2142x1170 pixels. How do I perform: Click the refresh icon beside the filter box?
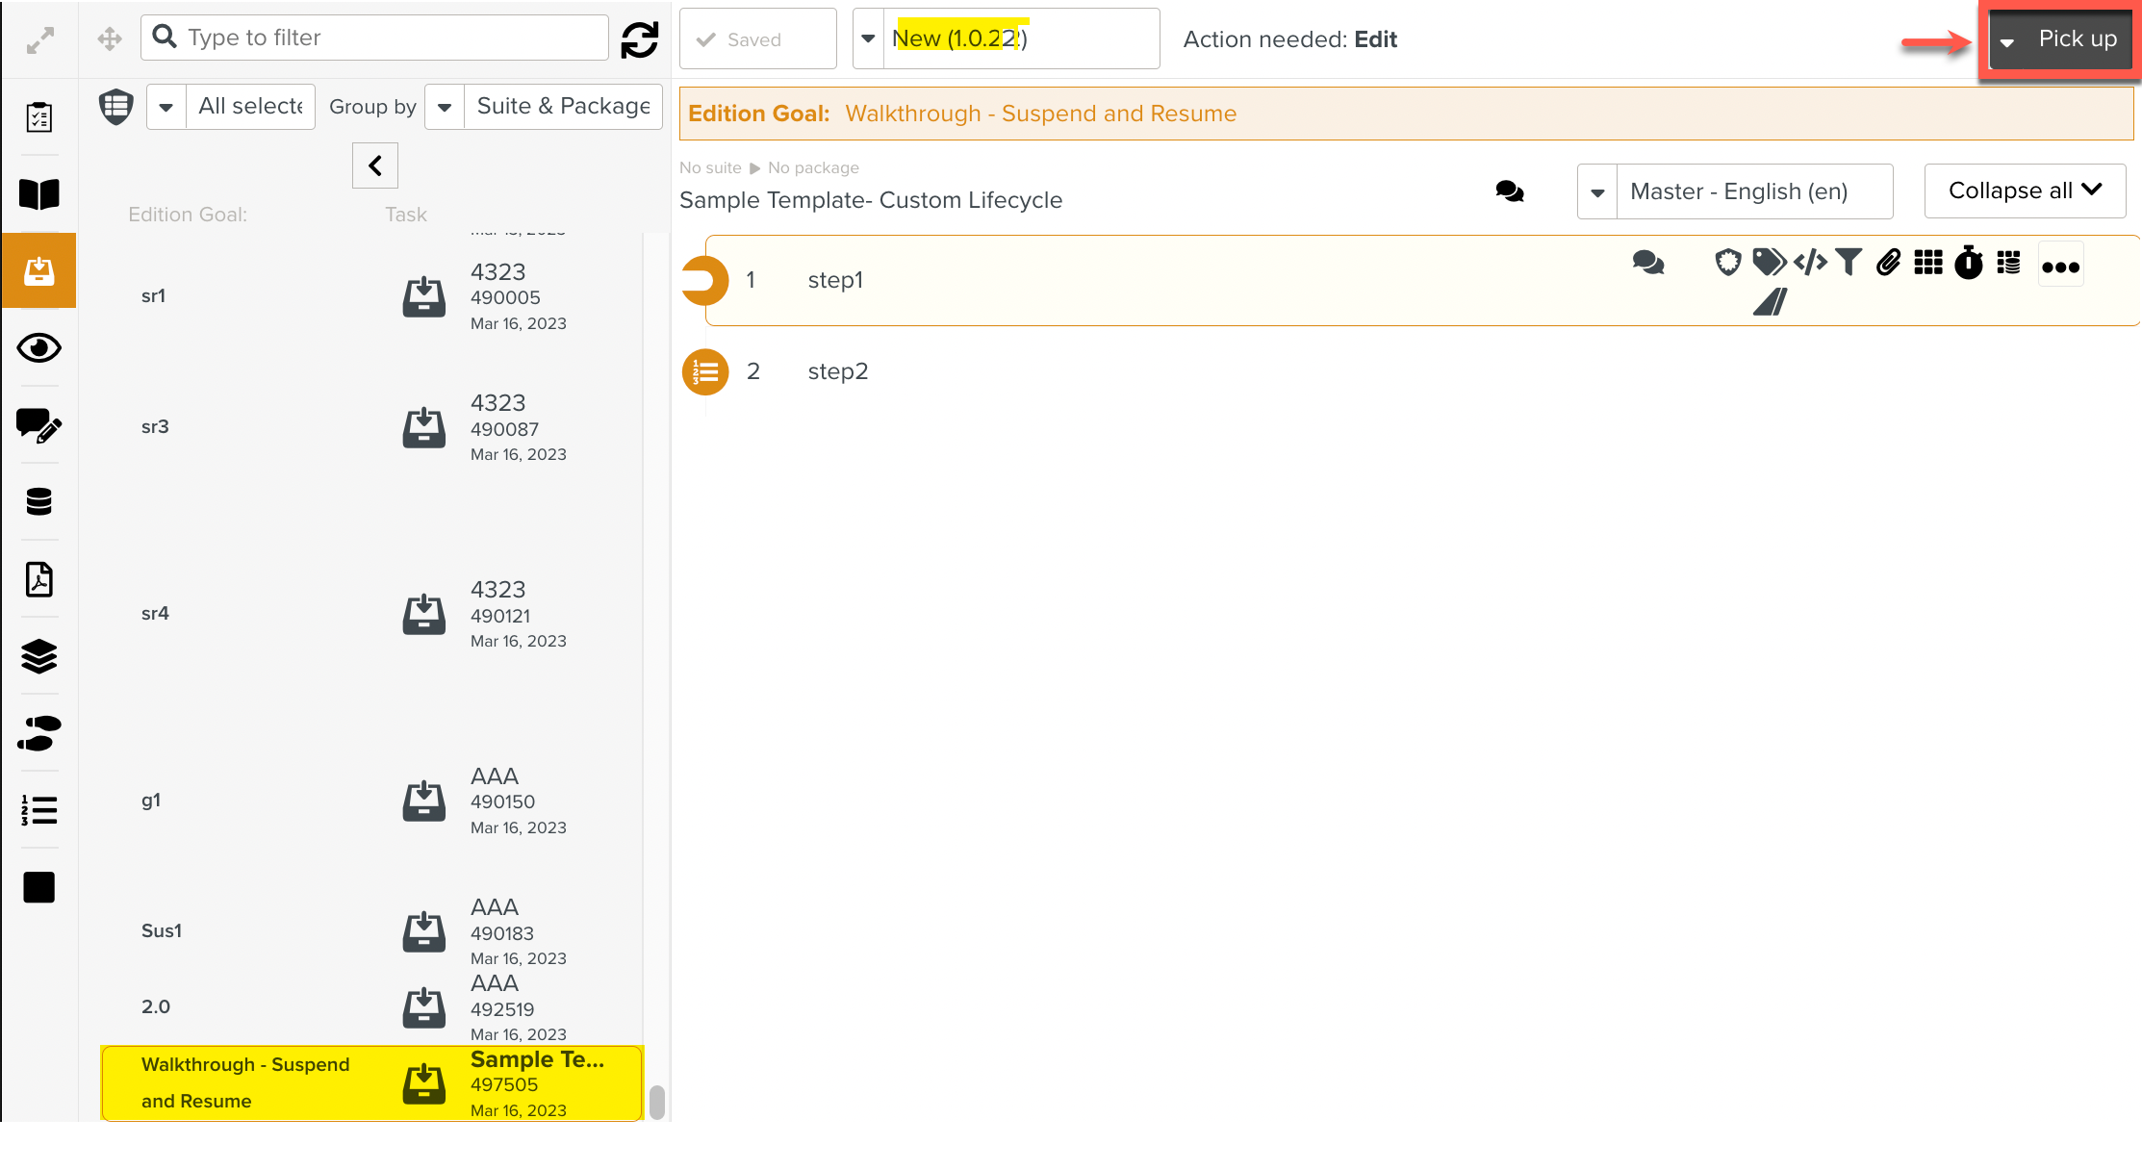tap(639, 39)
